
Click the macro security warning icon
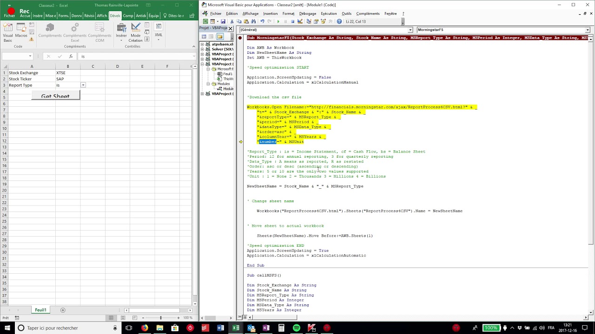pos(32,39)
